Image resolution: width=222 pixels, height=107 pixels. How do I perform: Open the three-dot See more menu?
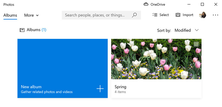coord(215,15)
